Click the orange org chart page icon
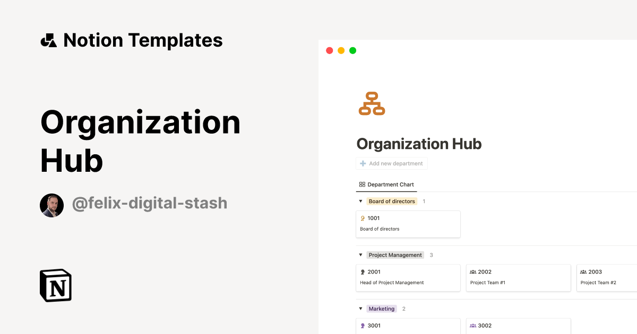This screenshot has width=637, height=334. (x=372, y=103)
